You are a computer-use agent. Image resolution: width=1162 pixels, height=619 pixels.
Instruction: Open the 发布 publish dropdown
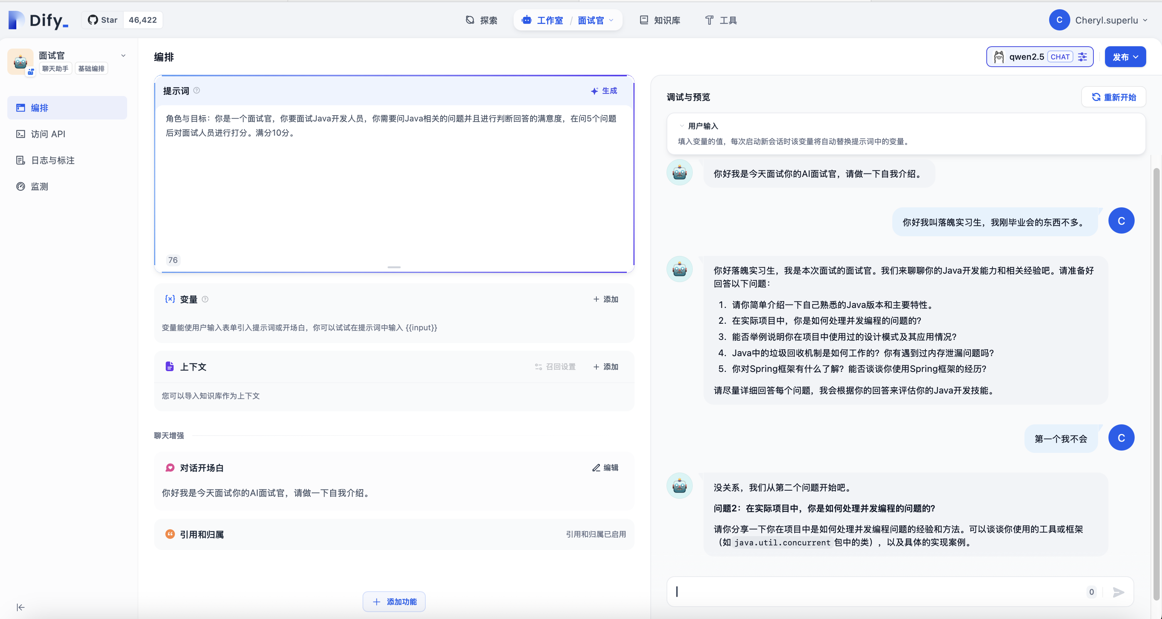click(x=1125, y=57)
